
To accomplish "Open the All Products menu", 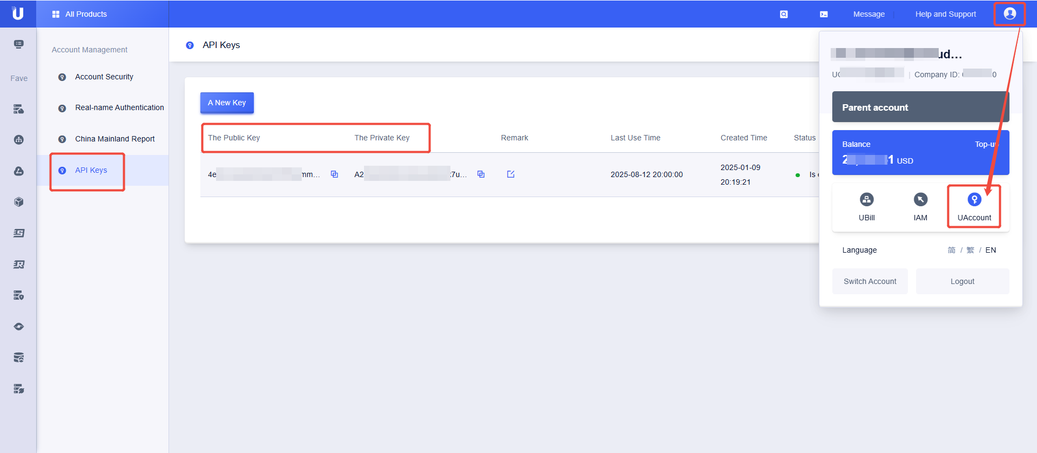I will coord(80,14).
